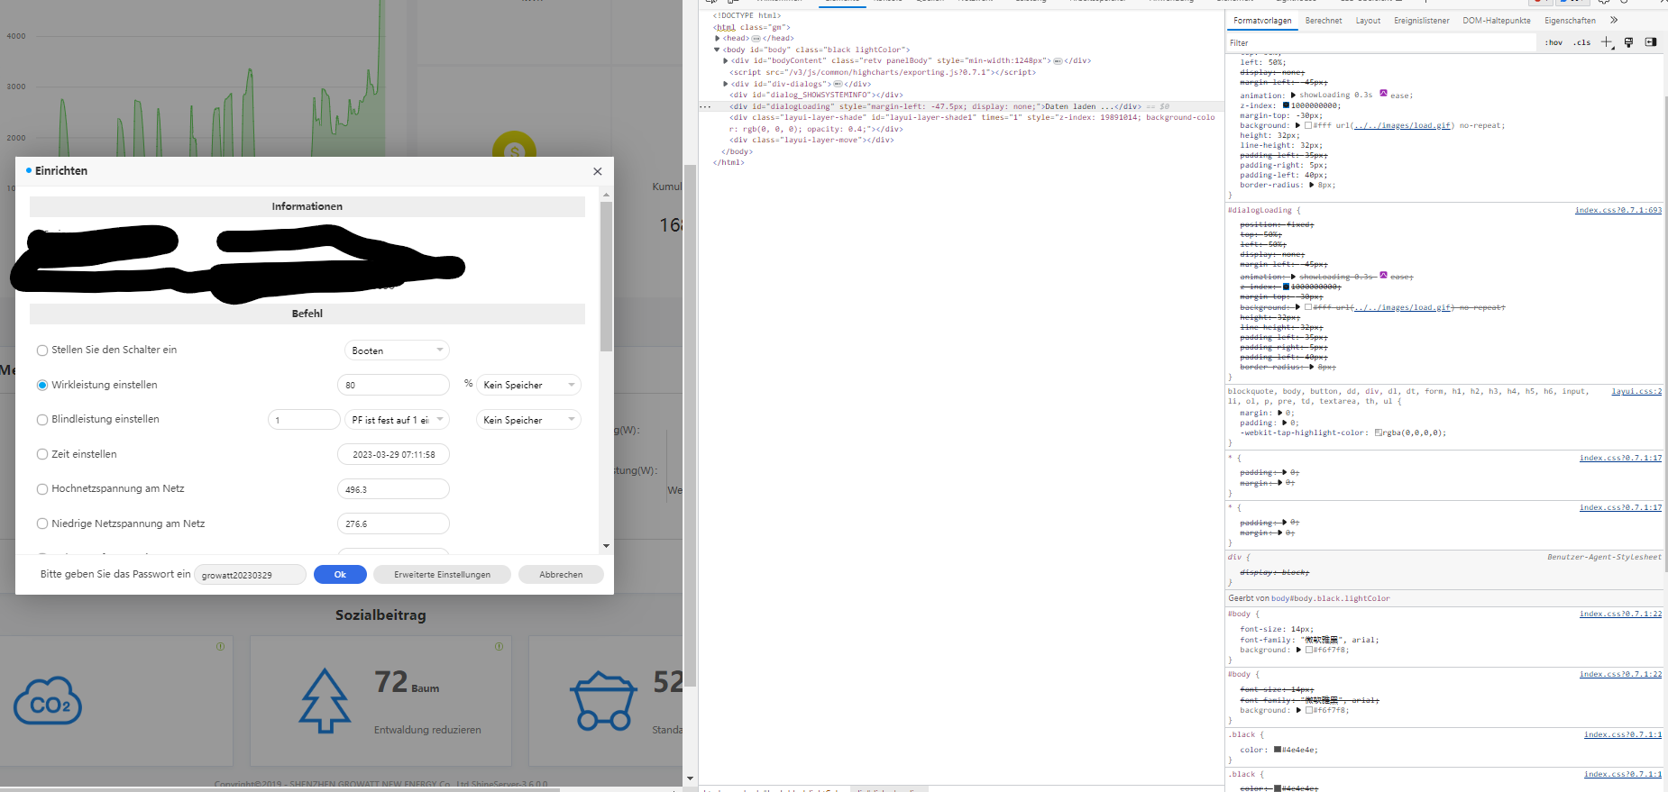Open the 'PF ist fest auf 1' dropdown
Screen dimensions: 1668x792
coord(397,420)
